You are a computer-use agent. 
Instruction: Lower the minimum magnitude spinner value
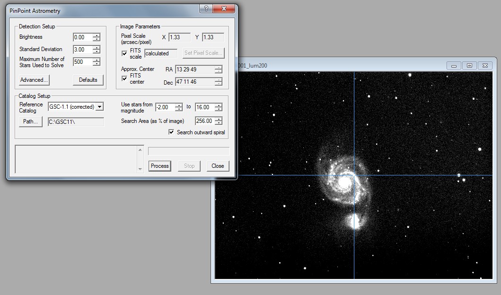[178, 109]
